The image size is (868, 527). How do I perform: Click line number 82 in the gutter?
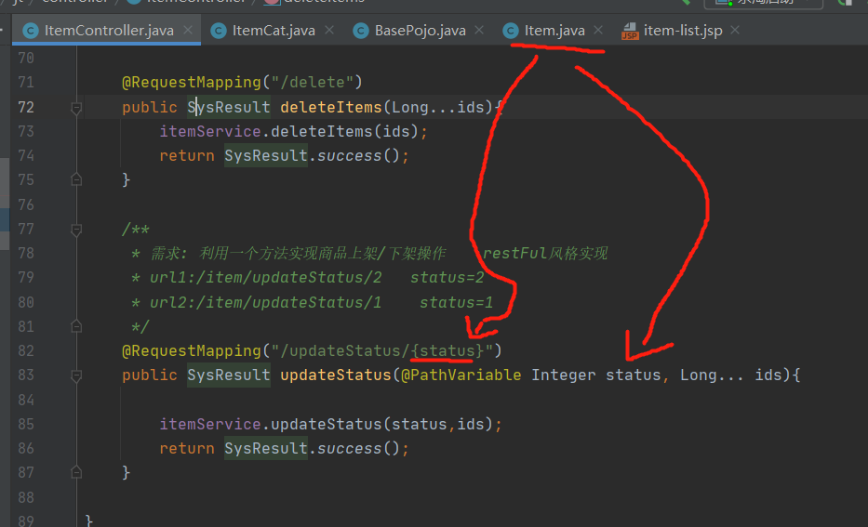pos(26,351)
